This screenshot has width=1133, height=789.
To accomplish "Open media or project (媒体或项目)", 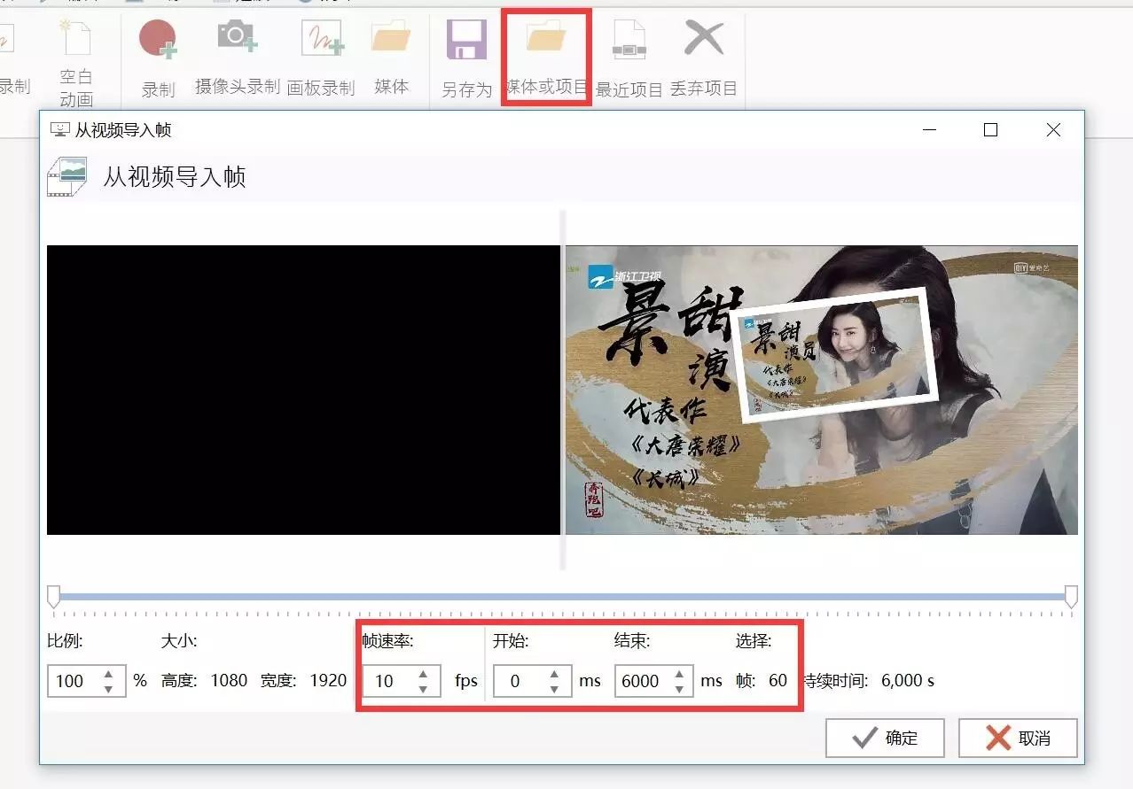I will pyautogui.click(x=546, y=58).
